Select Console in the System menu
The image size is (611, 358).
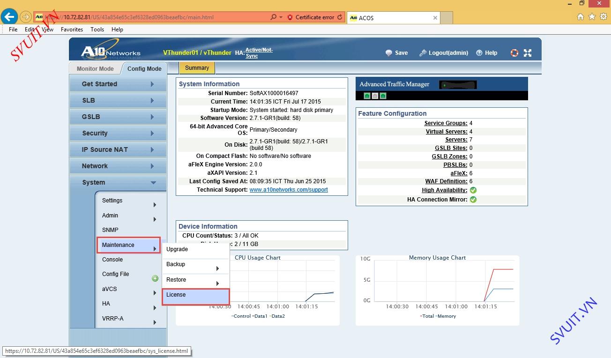(x=129, y=260)
